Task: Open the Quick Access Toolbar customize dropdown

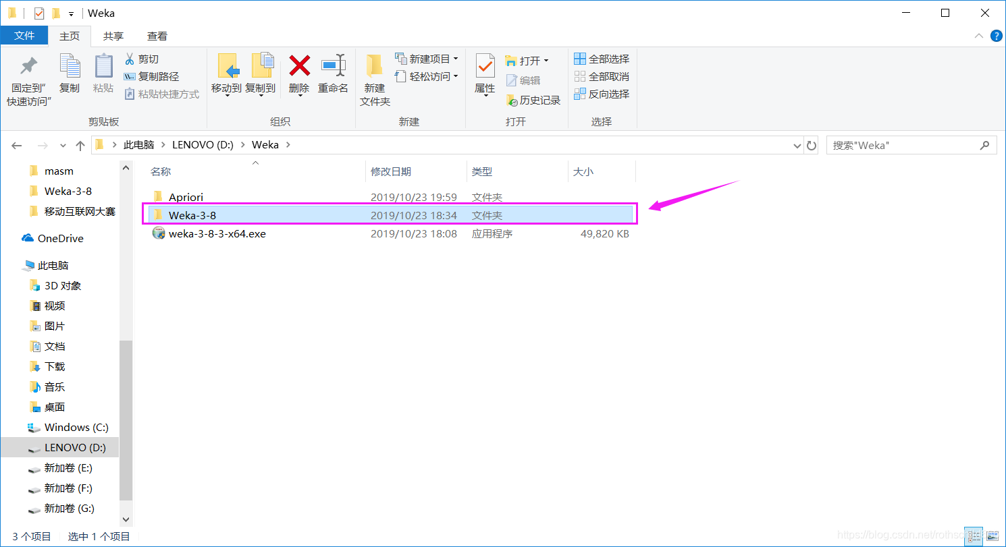Action: pyautogui.click(x=71, y=13)
